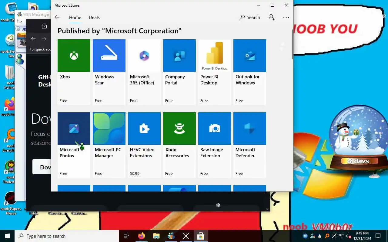Click the Microsoft Store vertical scrollbar
This screenshot has height=242, width=388.
[292, 44]
